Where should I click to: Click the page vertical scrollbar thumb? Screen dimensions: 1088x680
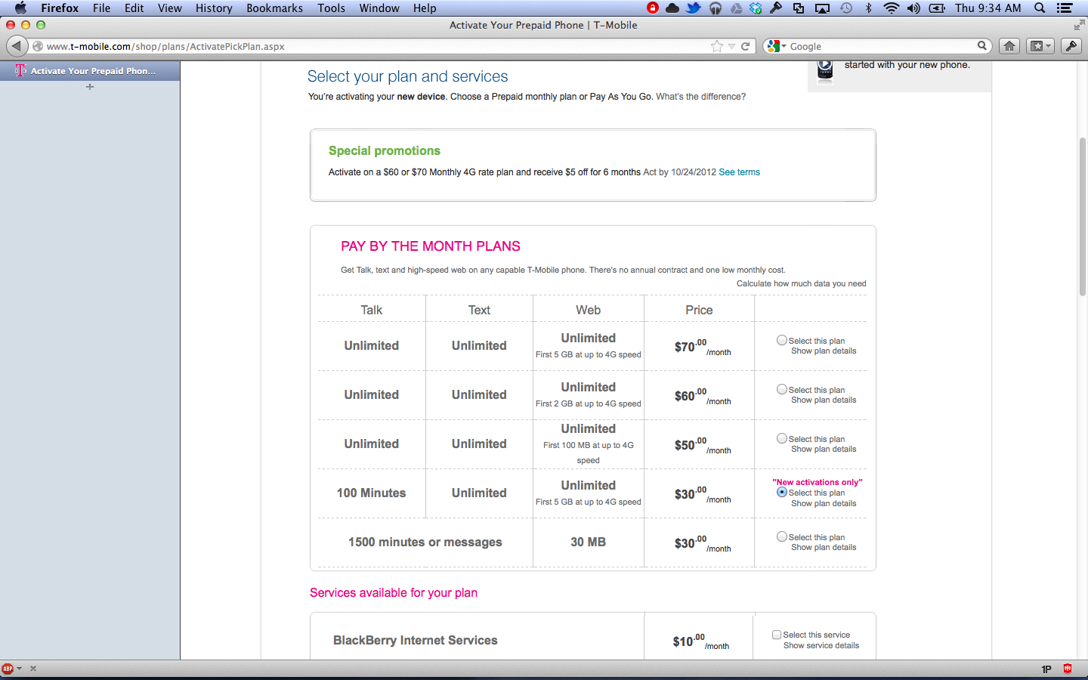pyautogui.click(x=1083, y=217)
